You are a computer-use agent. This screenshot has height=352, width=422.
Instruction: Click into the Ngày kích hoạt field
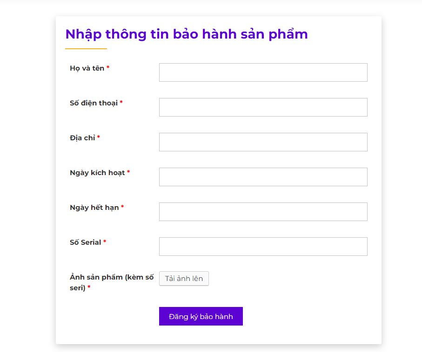[263, 177]
